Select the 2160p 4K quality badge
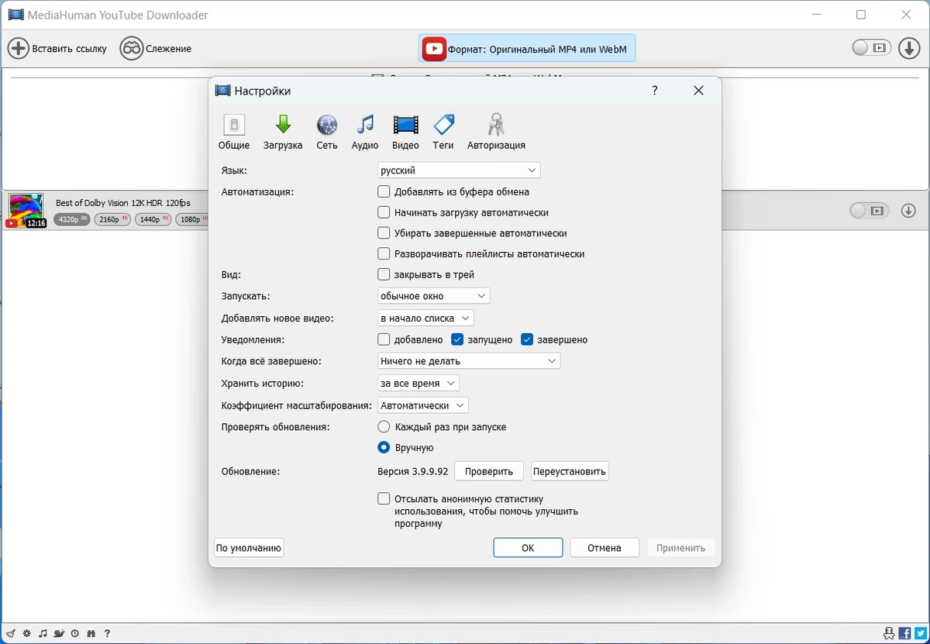The height and width of the screenshot is (644, 930). (x=112, y=219)
